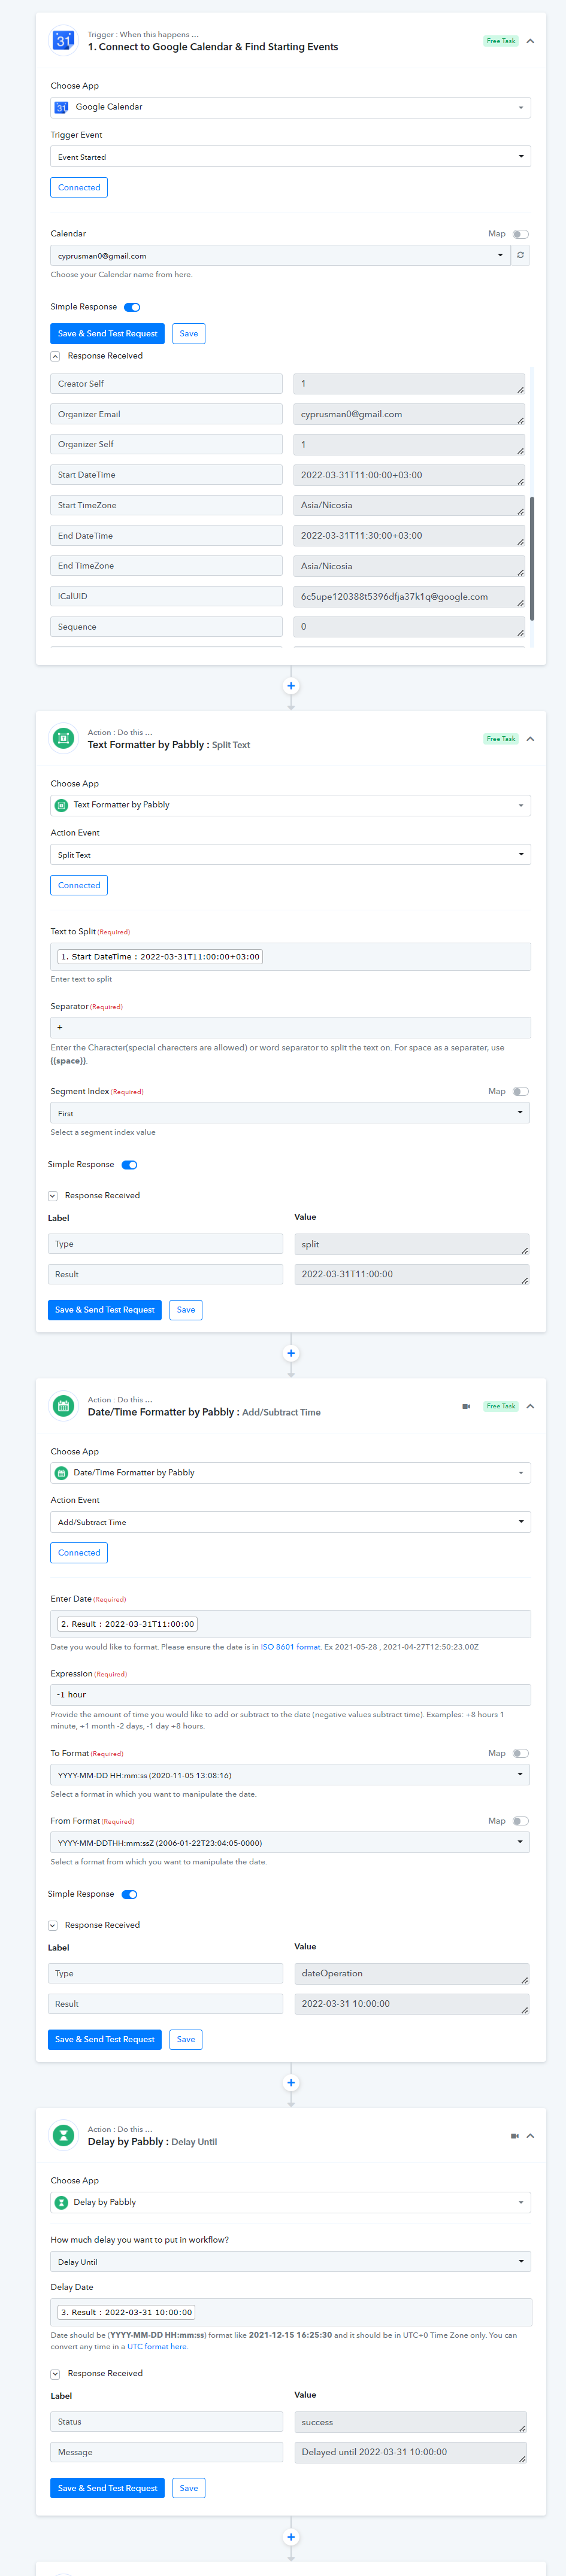Click Delay by Pabbly logo inside Choose App field

pyautogui.click(x=61, y=2202)
